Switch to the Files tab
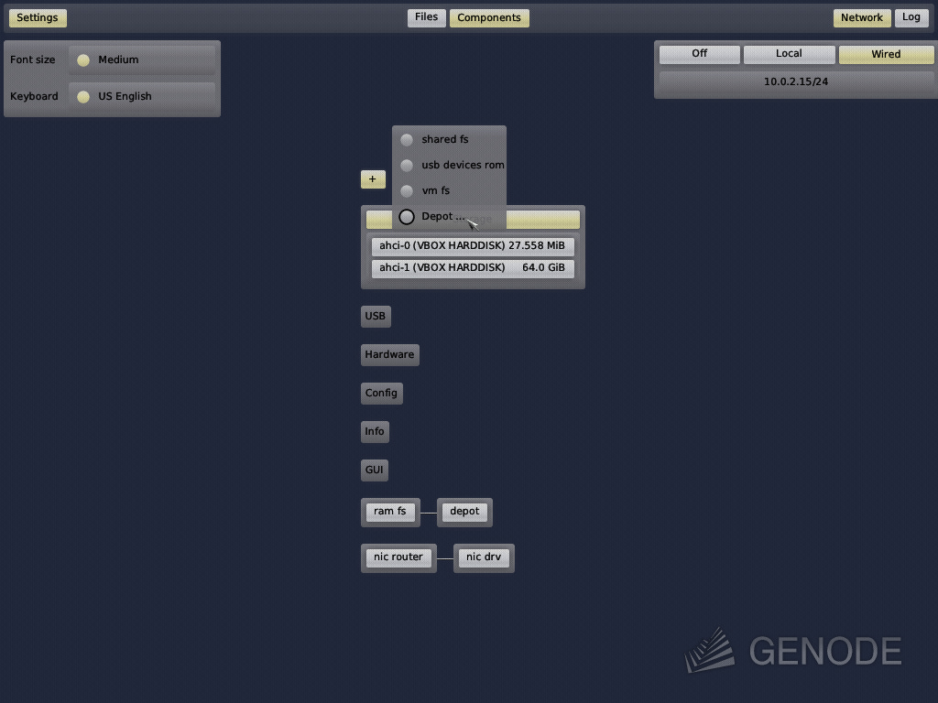This screenshot has width=938, height=703. tap(426, 16)
